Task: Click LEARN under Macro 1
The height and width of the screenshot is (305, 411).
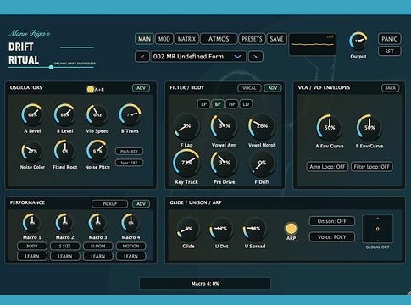Action: 32,256
